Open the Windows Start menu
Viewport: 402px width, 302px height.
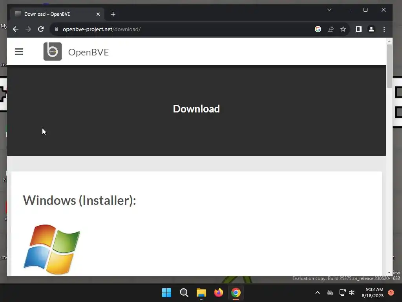[x=166, y=293]
